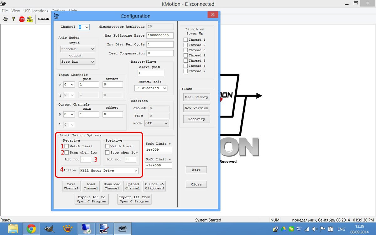Switch to the KMotion taskbar icon

(x=122, y=229)
